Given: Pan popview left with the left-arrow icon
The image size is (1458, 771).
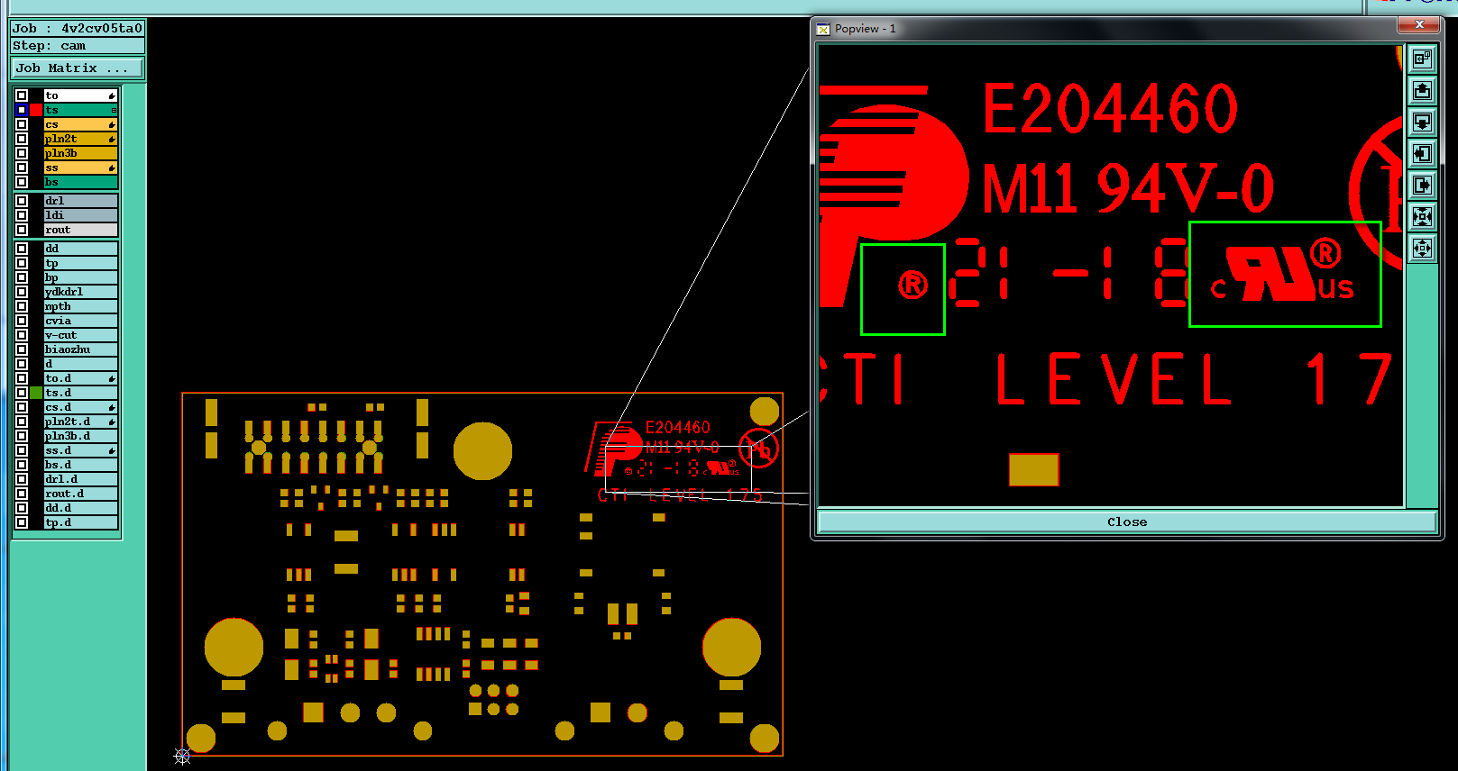Looking at the screenshot, I should pyautogui.click(x=1422, y=154).
